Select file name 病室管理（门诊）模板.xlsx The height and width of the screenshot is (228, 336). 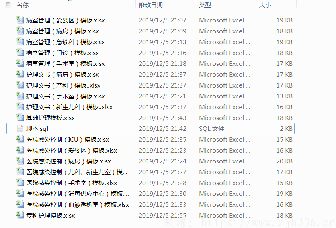(x=62, y=53)
